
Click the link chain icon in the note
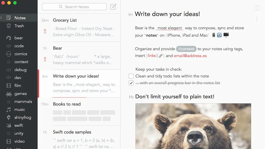point(161,56)
